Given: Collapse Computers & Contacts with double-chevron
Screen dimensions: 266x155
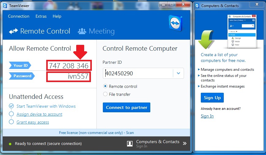Looking at the screenshot, I should click(185, 143).
